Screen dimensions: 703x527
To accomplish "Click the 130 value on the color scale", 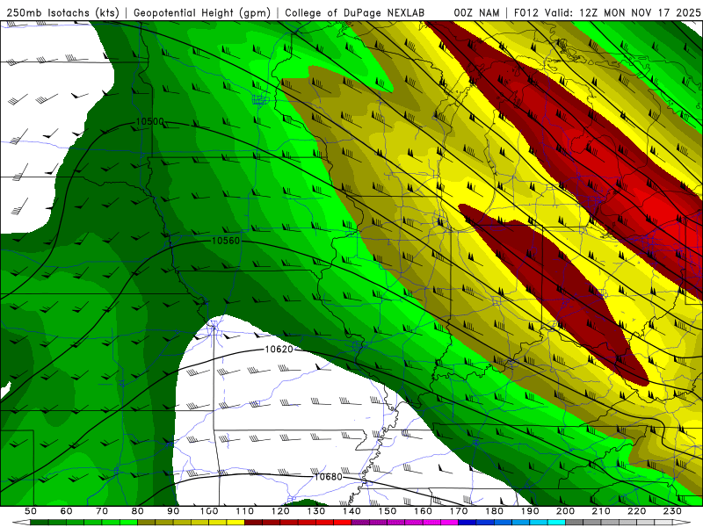I will pos(316,511).
